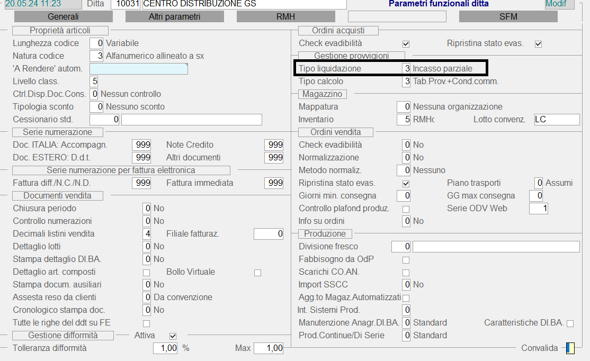Tick the Fabbisogno da OdP checkbox
This screenshot has width=590, height=361.
[x=406, y=260]
